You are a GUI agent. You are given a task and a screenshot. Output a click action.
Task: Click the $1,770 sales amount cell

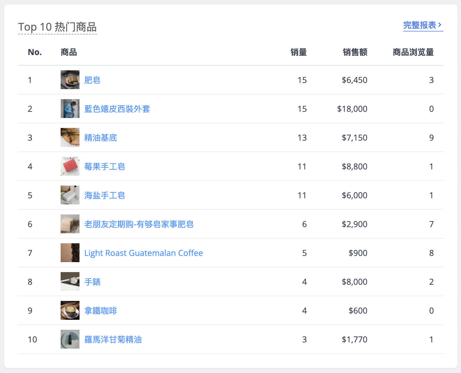tap(354, 339)
